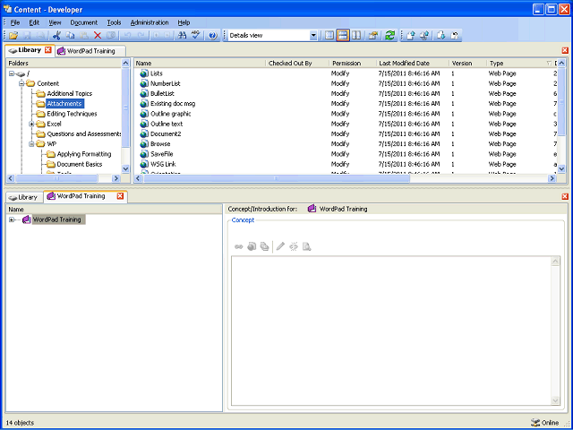Click the Check Out document icon
This screenshot has height=430, width=573.
pos(441,36)
